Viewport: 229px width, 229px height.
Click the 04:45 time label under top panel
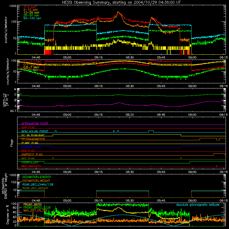pyautogui.click(x=36, y=58)
